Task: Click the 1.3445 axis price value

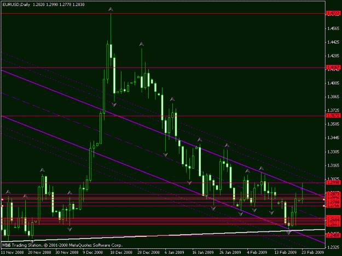Action: point(334,138)
